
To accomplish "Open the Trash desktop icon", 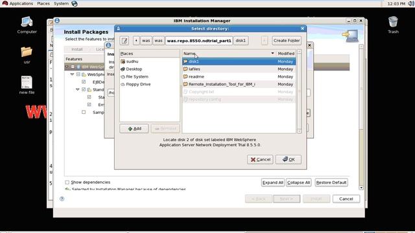I will 393,25.
